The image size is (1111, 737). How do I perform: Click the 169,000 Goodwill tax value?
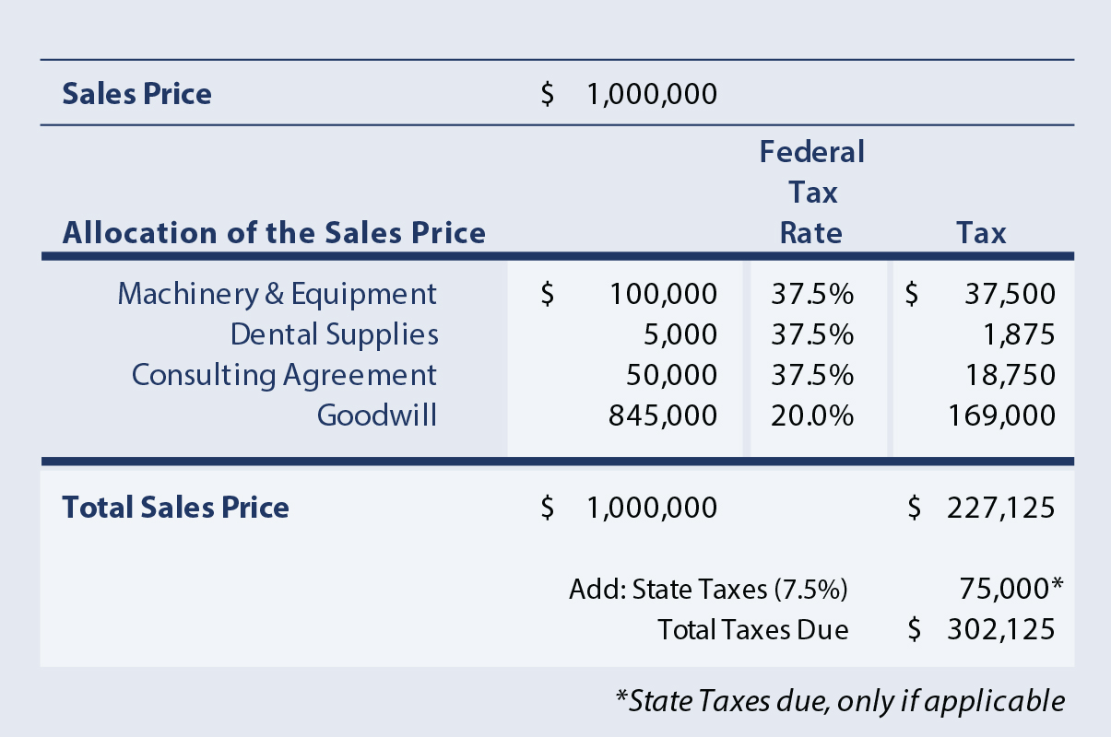[1001, 415]
